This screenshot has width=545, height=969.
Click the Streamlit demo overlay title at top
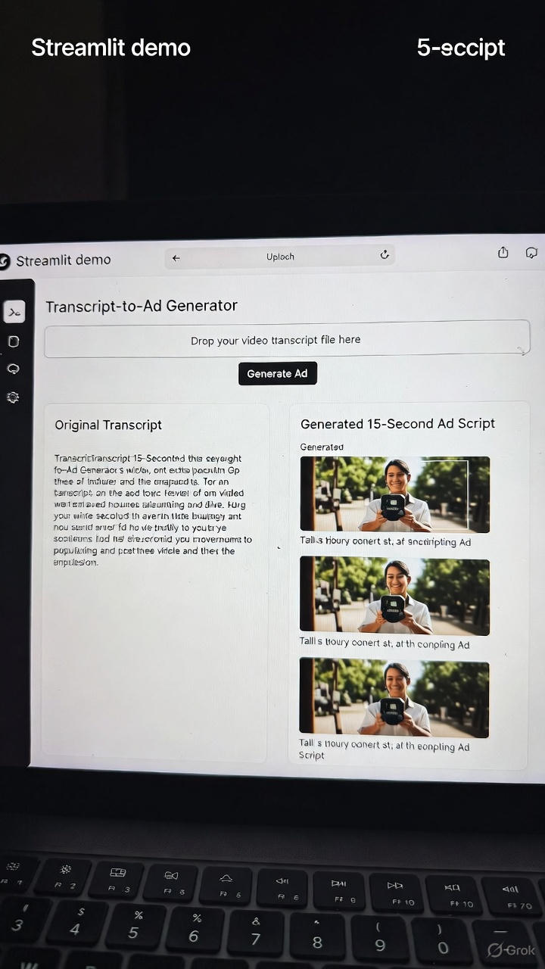[x=111, y=48]
